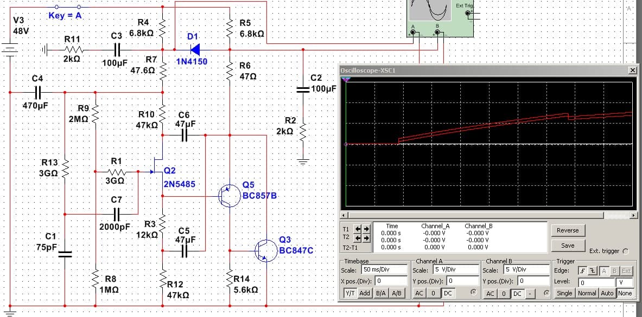This screenshot has width=642, height=317.
Task: Enable the Ext. trigger radio button
Action: pos(625,251)
